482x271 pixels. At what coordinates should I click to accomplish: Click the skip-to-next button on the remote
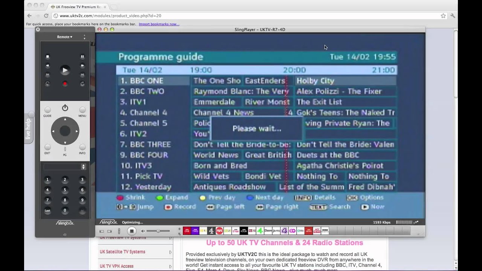(82, 75)
